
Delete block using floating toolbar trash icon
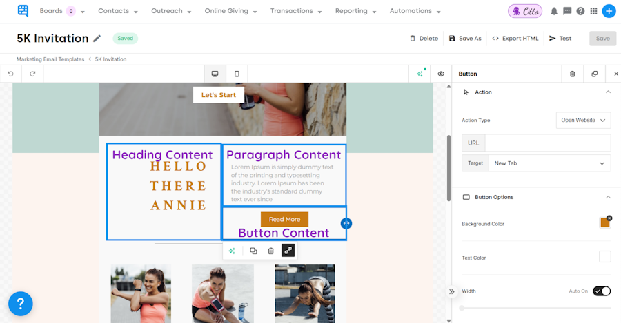271,251
